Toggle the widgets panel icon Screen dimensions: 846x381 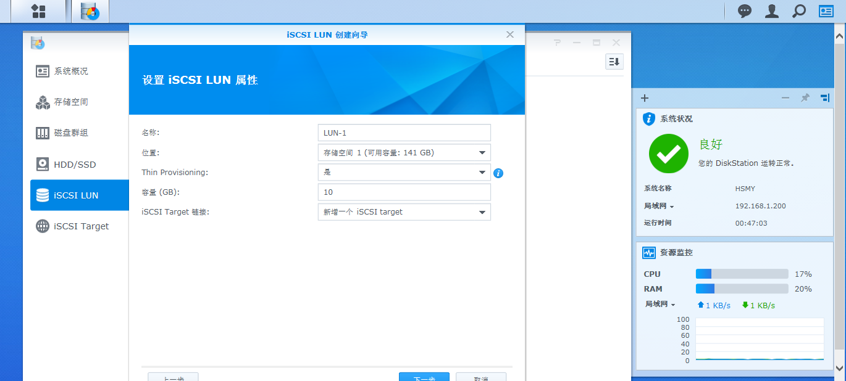pos(826,11)
